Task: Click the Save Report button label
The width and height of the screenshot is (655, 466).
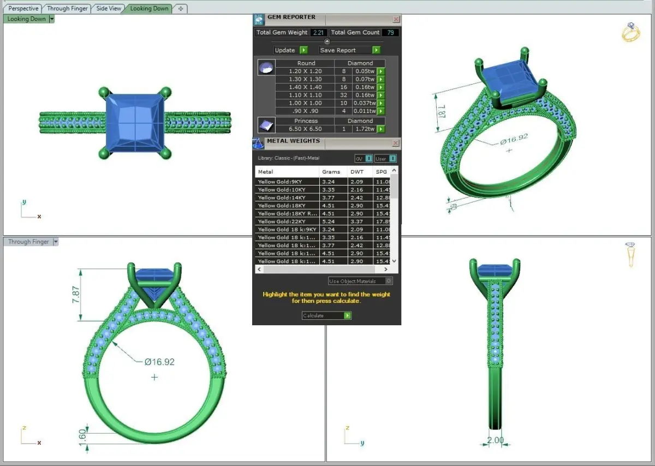Action: [x=338, y=50]
